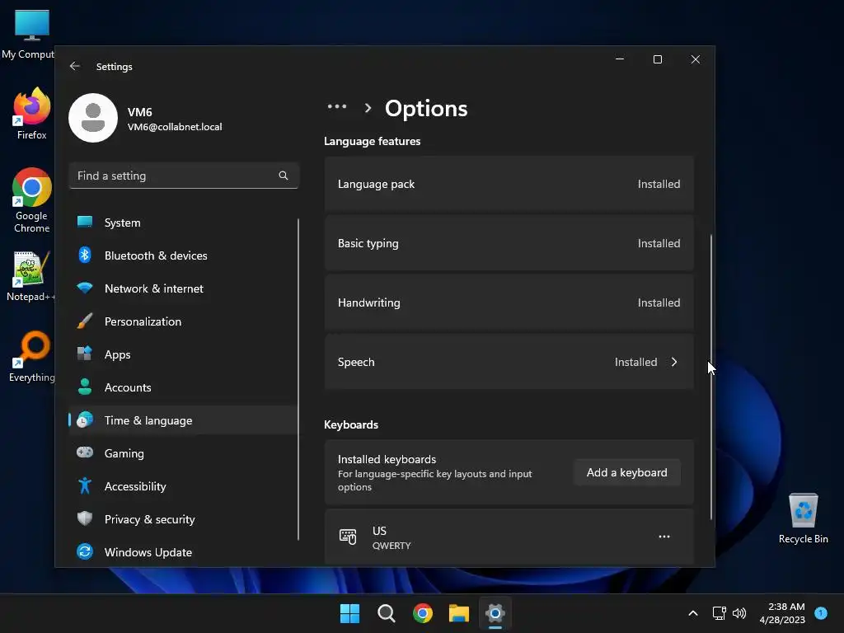Open System settings category
The width and height of the screenshot is (844, 633).
point(183,223)
